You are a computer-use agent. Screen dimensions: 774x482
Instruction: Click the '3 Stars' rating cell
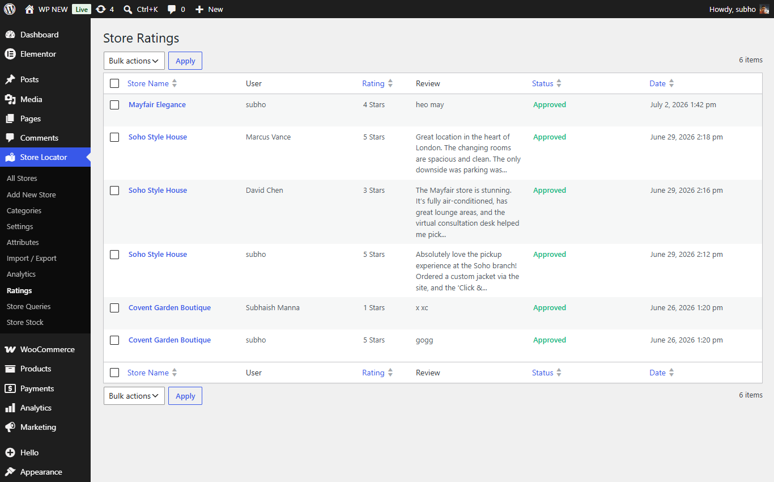point(374,191)
